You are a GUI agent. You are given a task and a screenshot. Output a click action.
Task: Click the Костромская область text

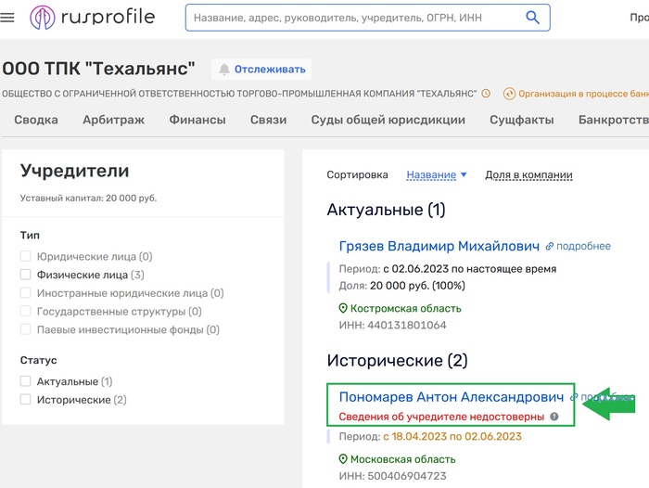pos(406,308)
